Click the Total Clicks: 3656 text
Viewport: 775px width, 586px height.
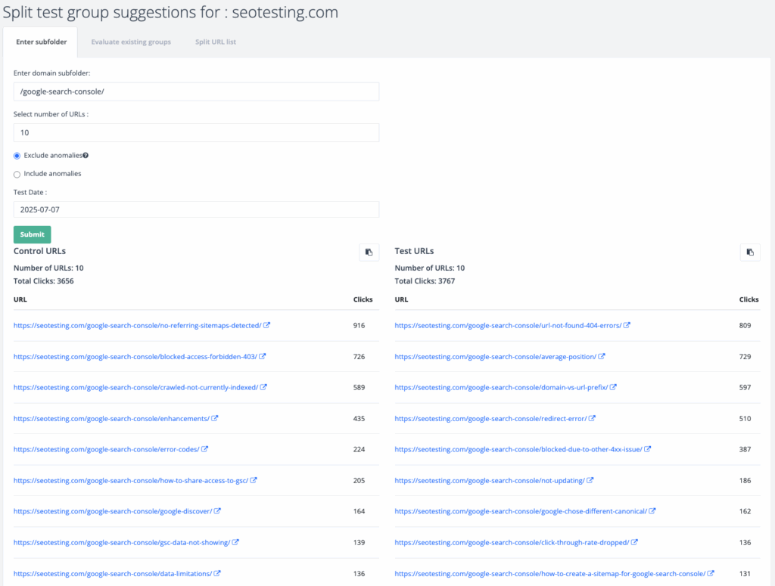click(x=43, y=281)
